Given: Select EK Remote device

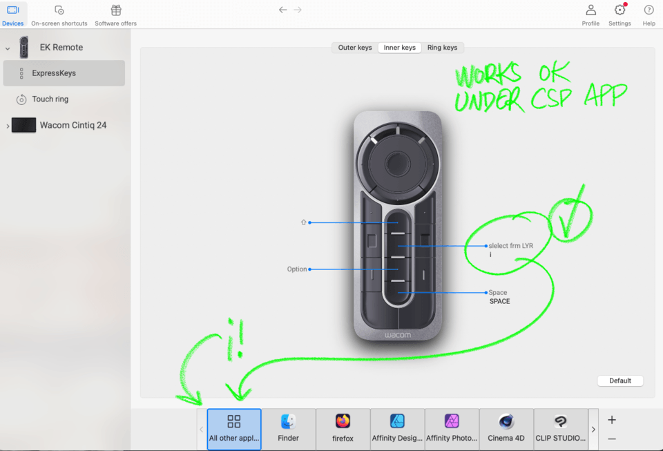Looking at the screenshot, I should [61, 48].
